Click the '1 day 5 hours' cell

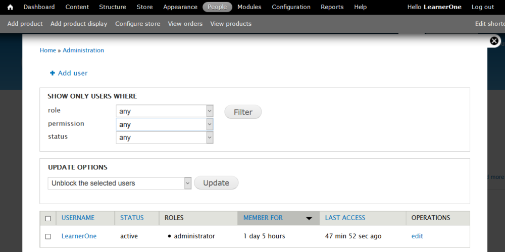pos(265,236)
